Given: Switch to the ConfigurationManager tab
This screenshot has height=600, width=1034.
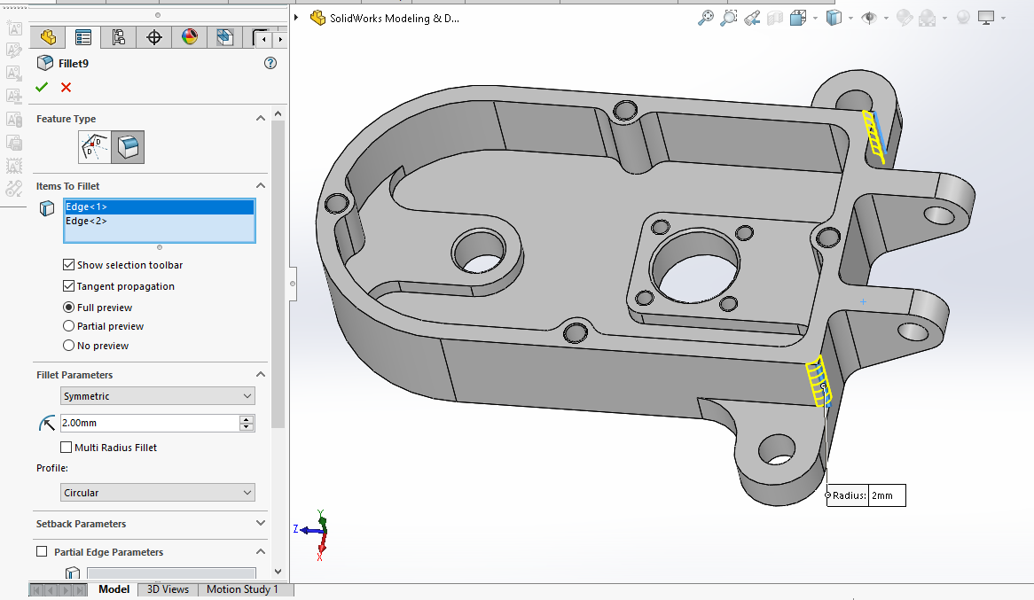Looking at the screenshot, I should (119, 37).
